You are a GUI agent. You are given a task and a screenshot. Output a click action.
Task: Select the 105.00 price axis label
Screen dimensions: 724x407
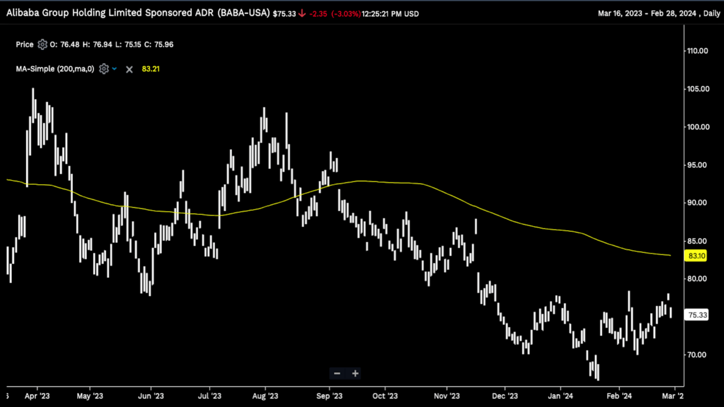[x=698, y=89]
